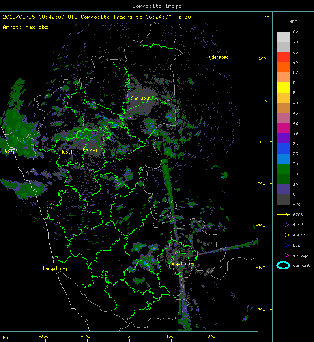This screenshot has width=314, height=342.
Task: Click the 36 label on color scale
Action: (295, 143)
